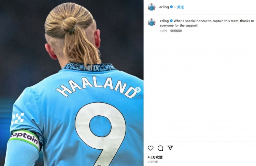
Task: Translate the caption with 查看翻译
Action: pos(176,31)
